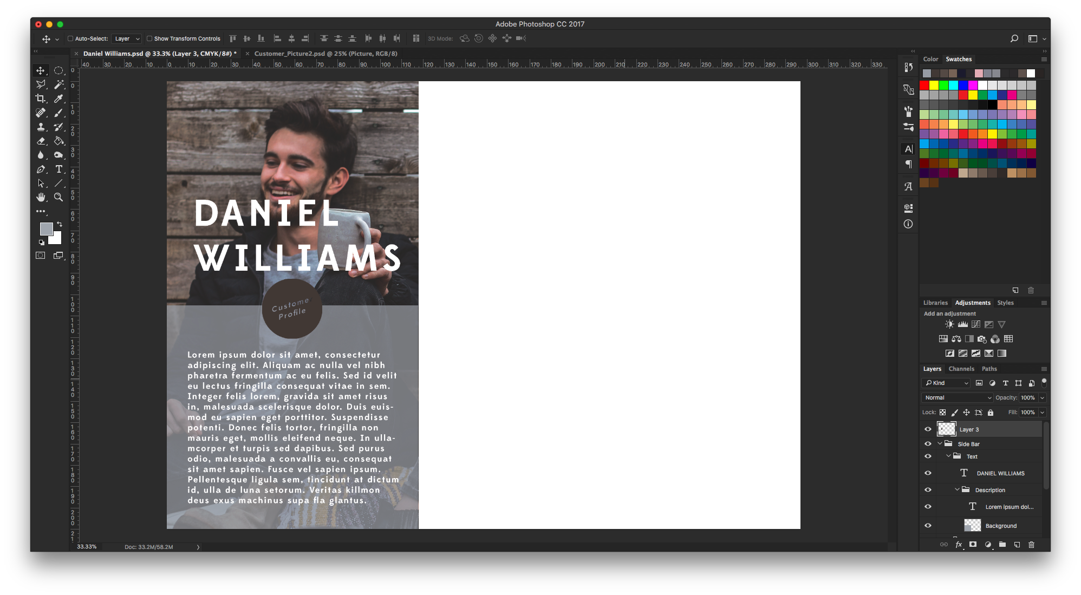Screen dimensions: 1081x595
Task: Enable Show Transform Controls checkbox
Action: pyautogui.click(x=149, y=38)
